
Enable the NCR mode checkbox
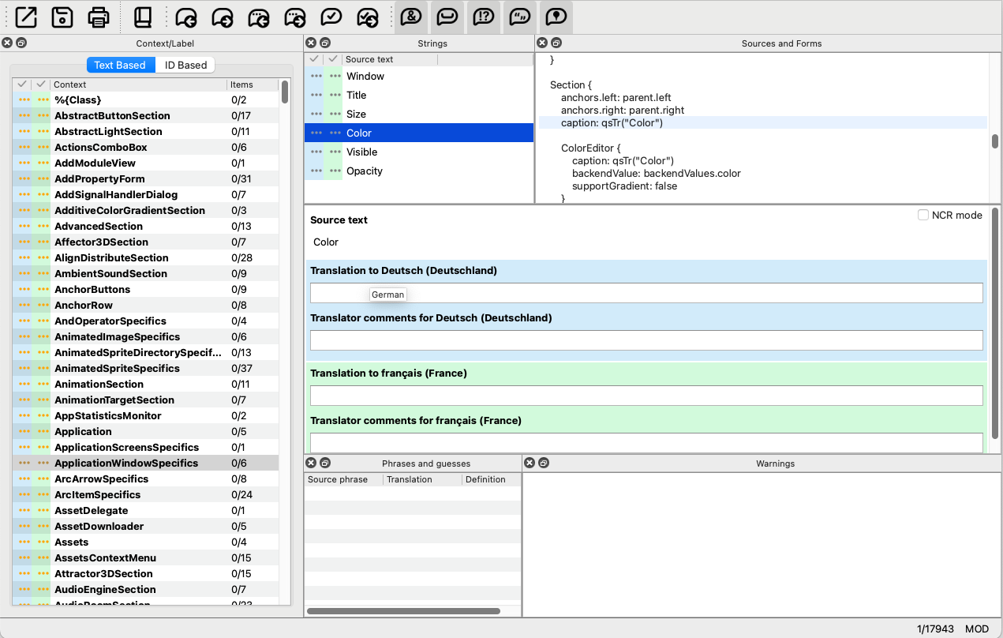(x=923, y=215)
